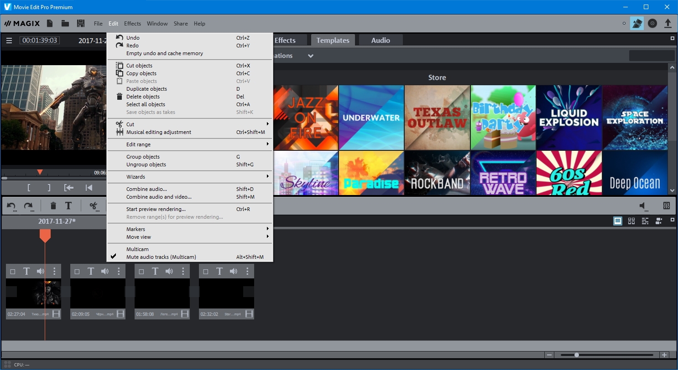Click the zoom in plus button
678x370 pixels.
(664, 355)
